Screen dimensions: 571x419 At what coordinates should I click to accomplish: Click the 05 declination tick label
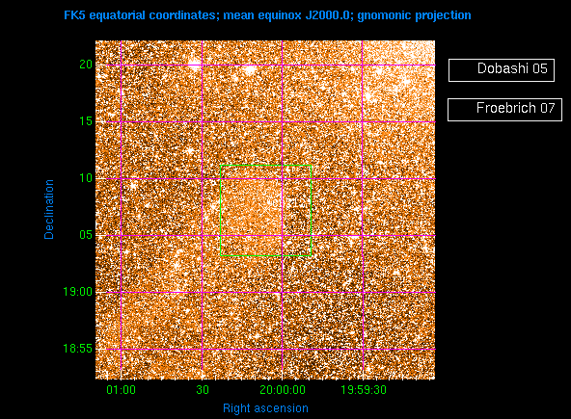click(x=86, y=235)
